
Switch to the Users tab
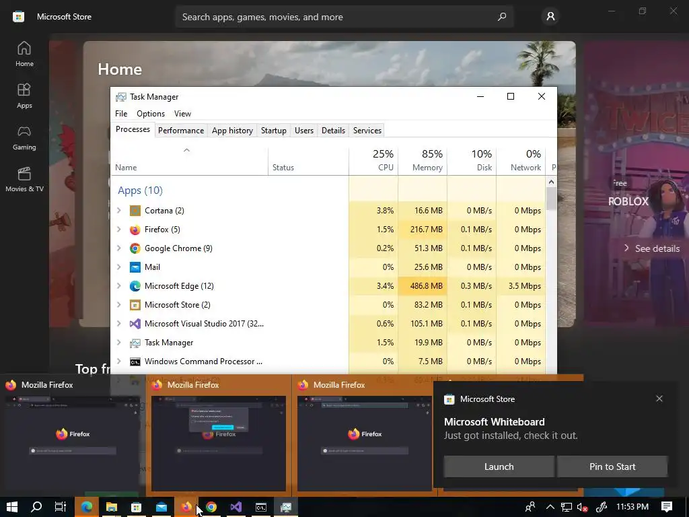click(304, 131)
